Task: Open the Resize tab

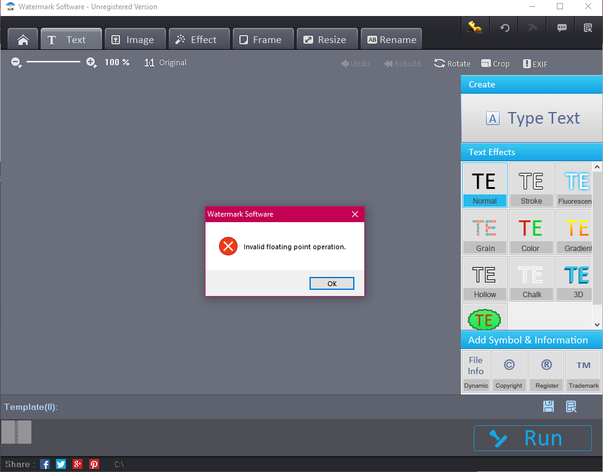Action: click(327, 39)
